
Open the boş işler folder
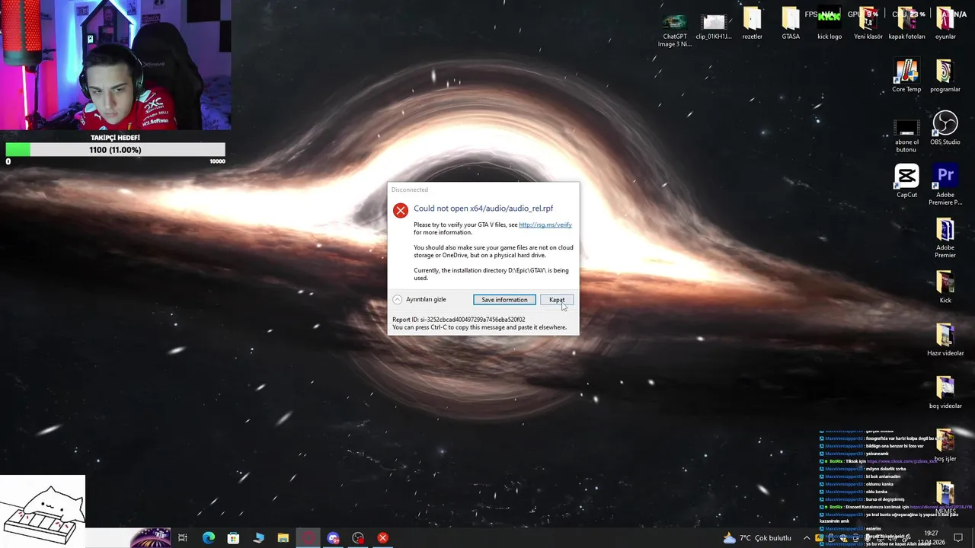pos(945,446)
